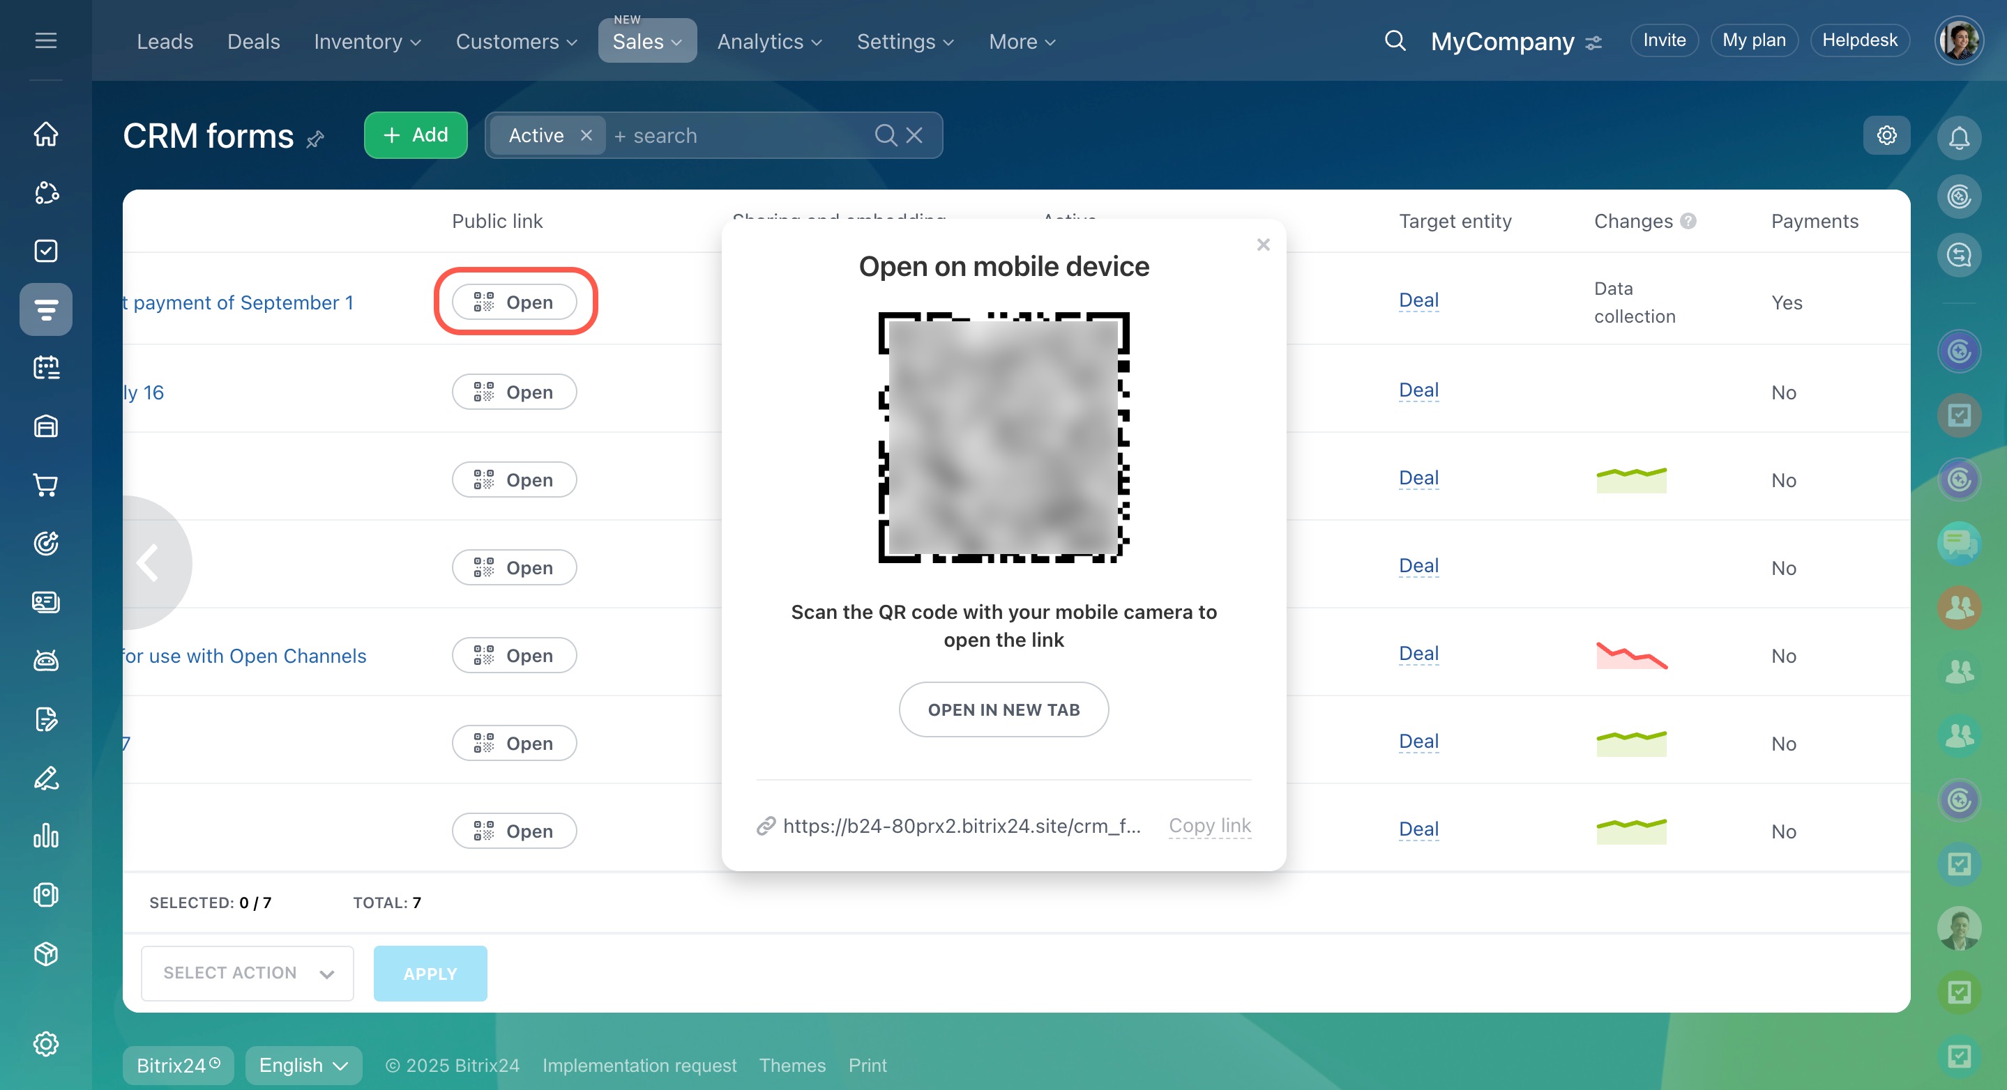Click the magnifier search icon in the header
Screen dimensions: 2007x1090
[x=1395, y=40]
